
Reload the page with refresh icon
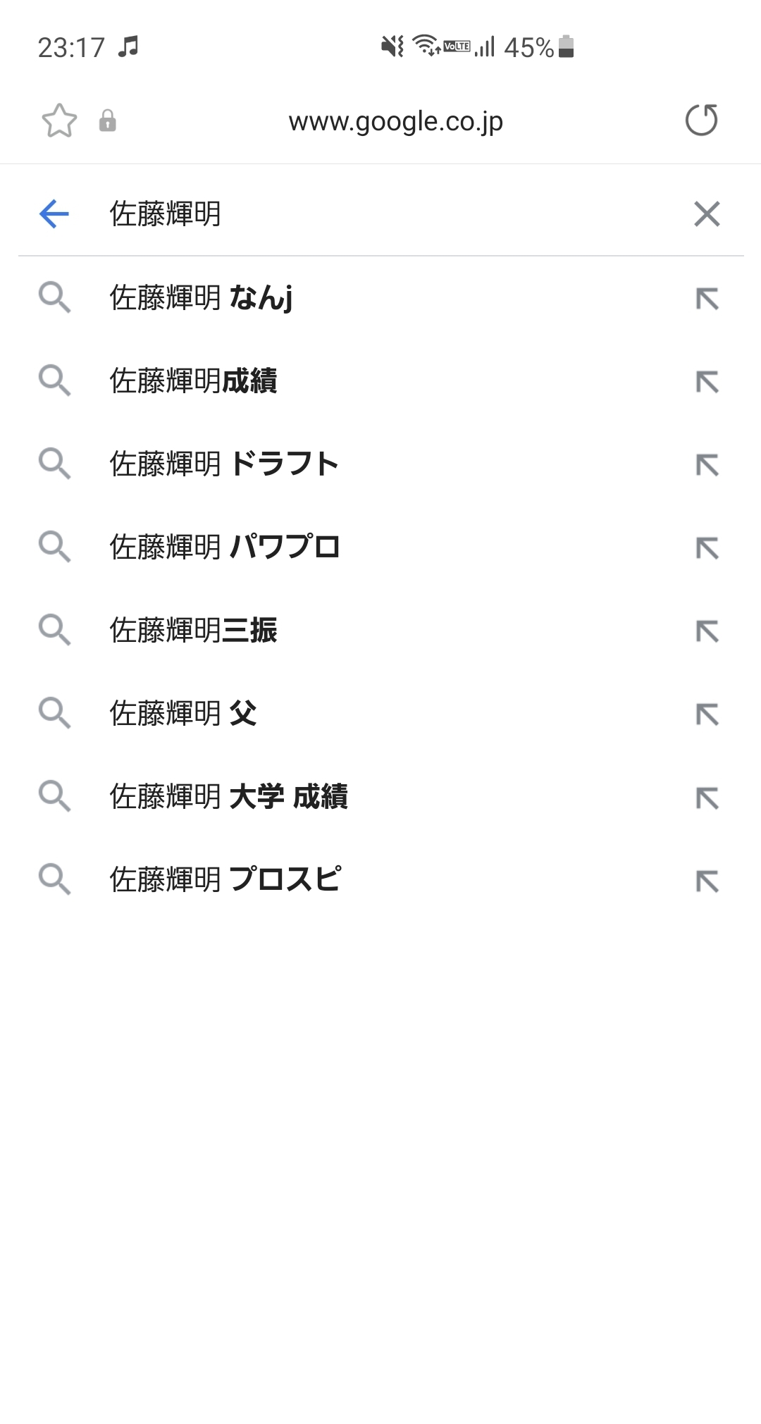coord(702,120)
